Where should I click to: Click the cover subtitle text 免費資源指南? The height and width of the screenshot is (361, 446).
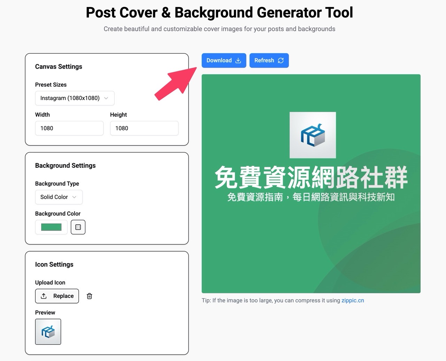(255, 197)
